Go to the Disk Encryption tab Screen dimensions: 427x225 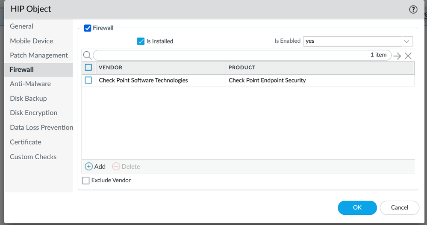tap(33, 113)
